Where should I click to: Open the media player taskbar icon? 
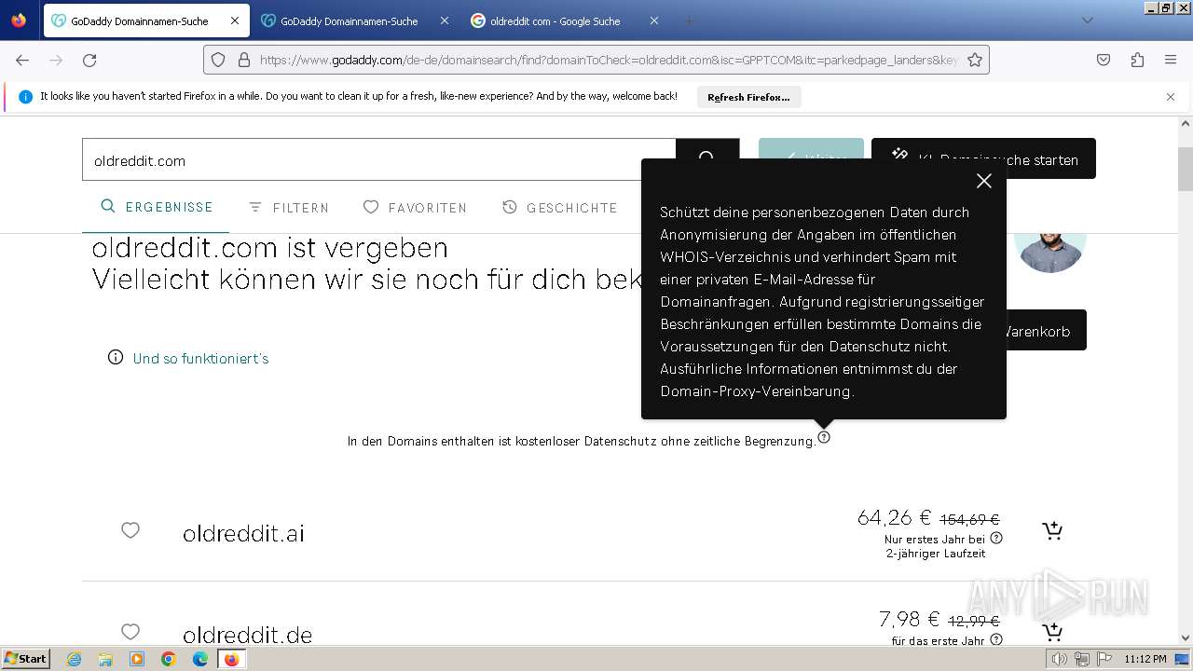click(x=137, y=659)
